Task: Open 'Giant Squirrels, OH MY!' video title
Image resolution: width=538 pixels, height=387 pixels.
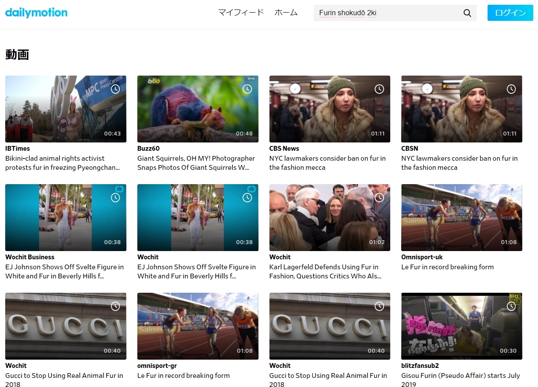Action: (x=196, y=163)
